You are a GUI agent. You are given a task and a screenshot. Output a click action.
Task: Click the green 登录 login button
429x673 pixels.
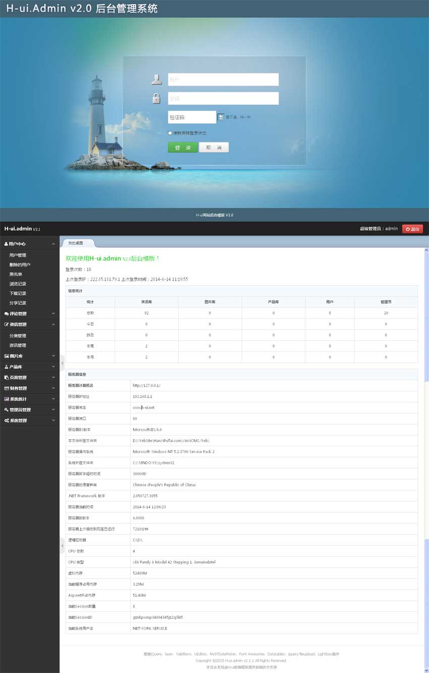[183, 147]
